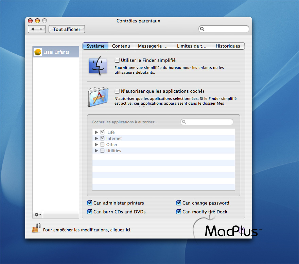The width and height of the screenshot is (299, 264).
Task: Open the gear action menu below the user list
Action: pos(38,215)
